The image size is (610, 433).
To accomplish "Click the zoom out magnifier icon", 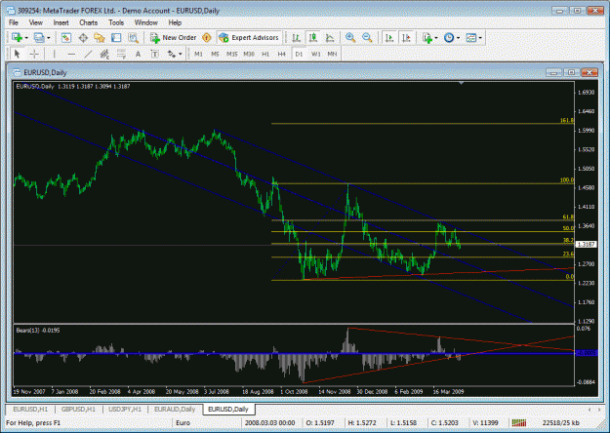I will pos(367,38).
